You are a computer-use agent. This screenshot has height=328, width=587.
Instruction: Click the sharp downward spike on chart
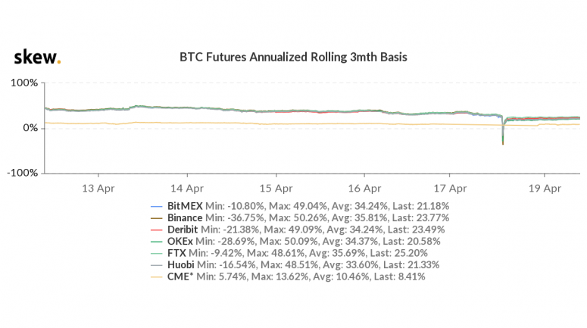[503, 138]
